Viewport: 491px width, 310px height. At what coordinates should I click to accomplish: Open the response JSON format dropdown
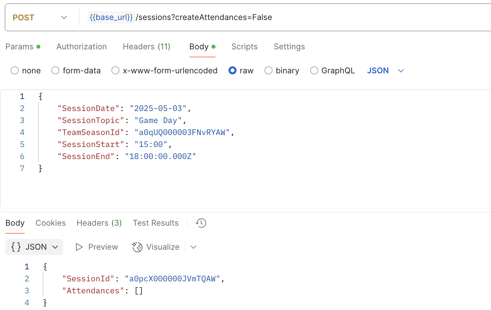tap(34, 247)
